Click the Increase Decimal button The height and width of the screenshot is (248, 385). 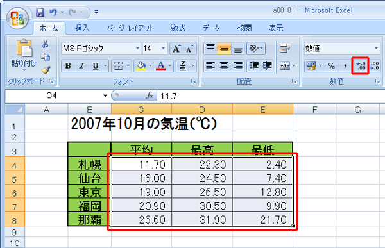[361, 65]
